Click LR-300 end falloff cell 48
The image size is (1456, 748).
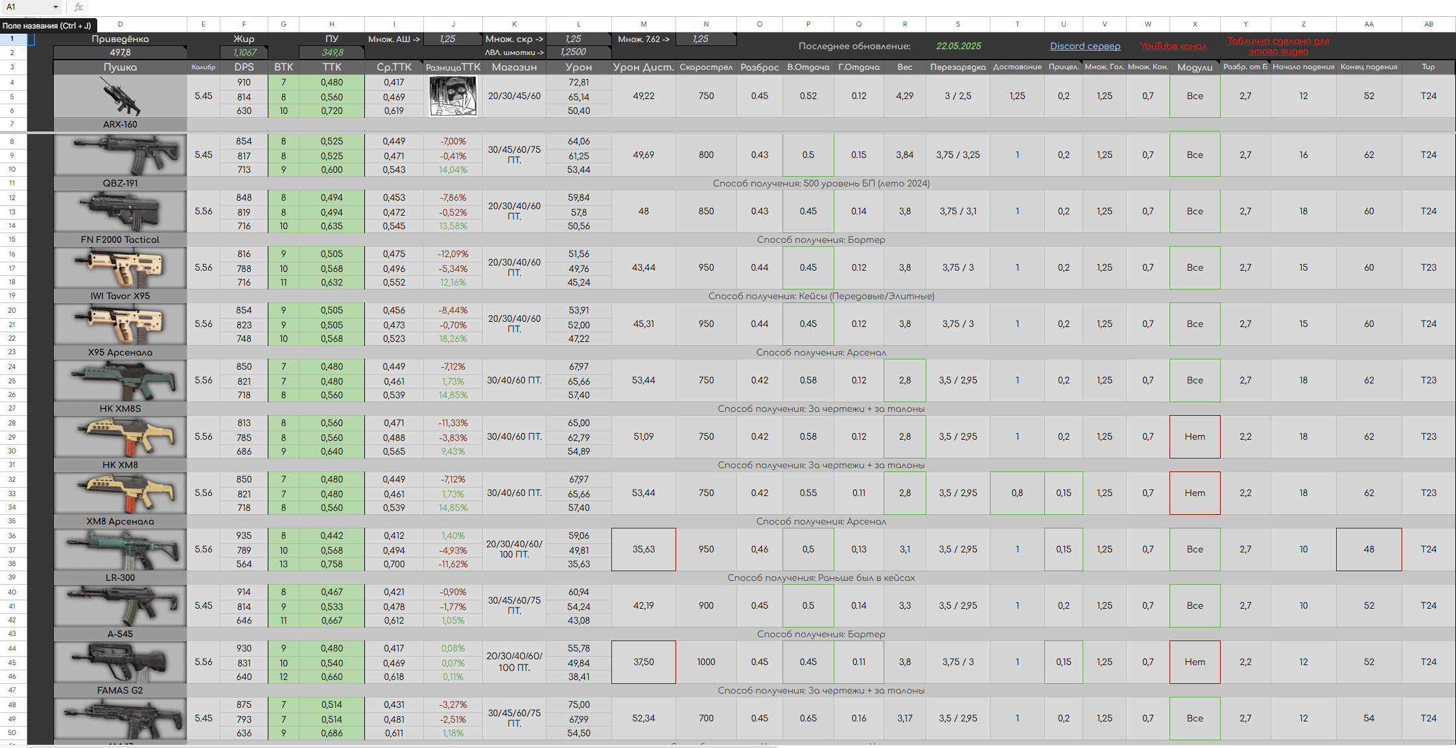tap(1368, 549)
